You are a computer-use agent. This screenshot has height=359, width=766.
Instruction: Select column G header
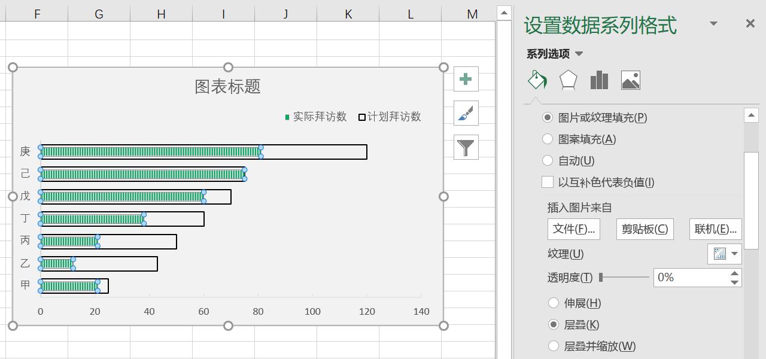(99, 14)
